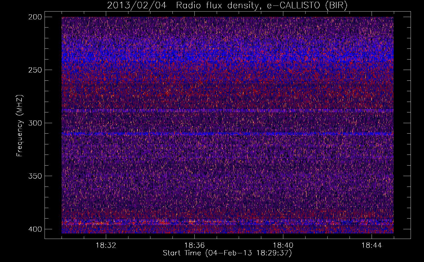Click the blue strip just below 400 MHz
Screen dimensions: 424x262
tap(227, 232)
